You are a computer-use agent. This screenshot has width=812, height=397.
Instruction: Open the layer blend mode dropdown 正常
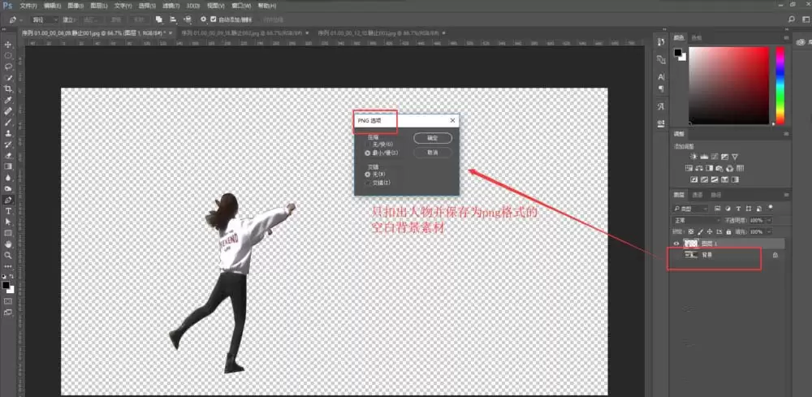pos(698,220)
